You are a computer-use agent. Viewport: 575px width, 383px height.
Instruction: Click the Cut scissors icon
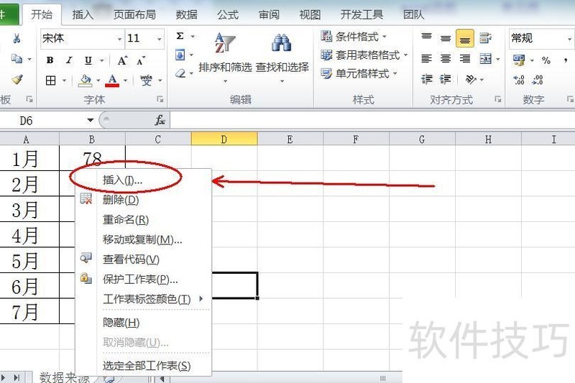pyautogui.click(x=17, y=38)
